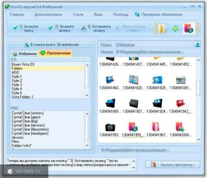This screenshot has height=178, width=207.
Task: Select Crystal Clear (mimetypes) in PNG list
Action: [48, 133]
